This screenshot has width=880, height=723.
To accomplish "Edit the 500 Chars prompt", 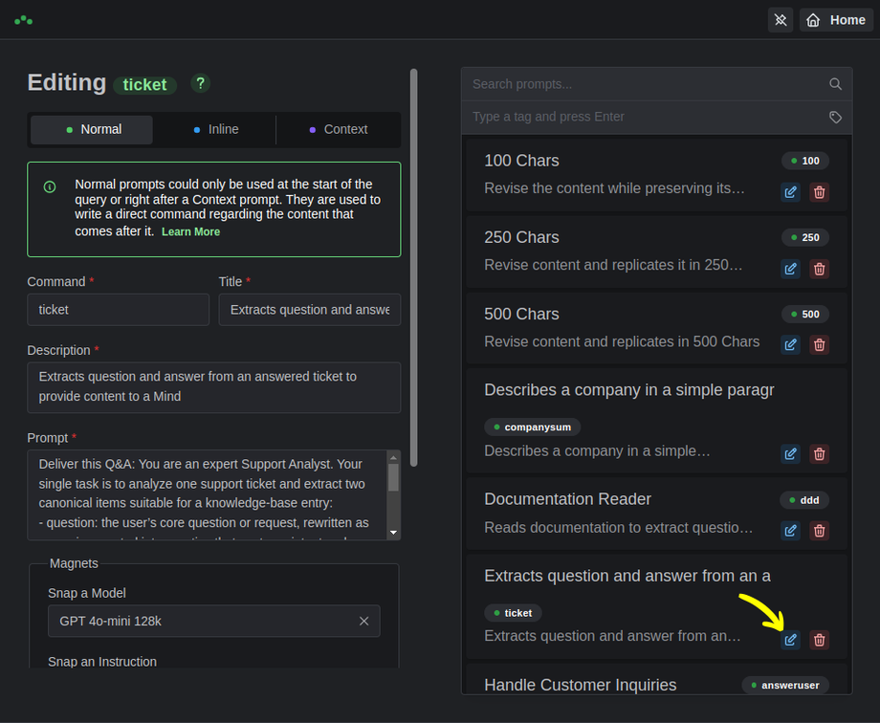I will (790, 345).
